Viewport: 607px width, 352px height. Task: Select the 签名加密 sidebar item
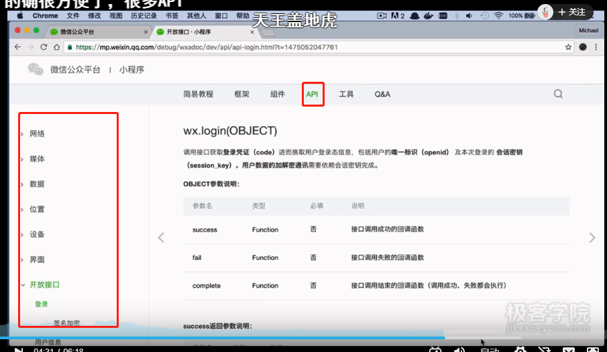pos(66,323)
